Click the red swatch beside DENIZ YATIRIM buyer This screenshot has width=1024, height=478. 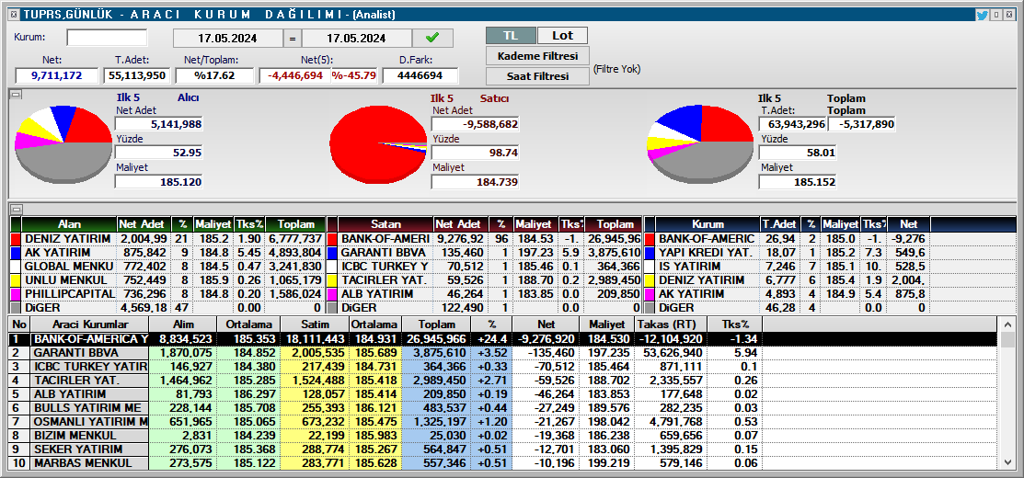point(16,239)
